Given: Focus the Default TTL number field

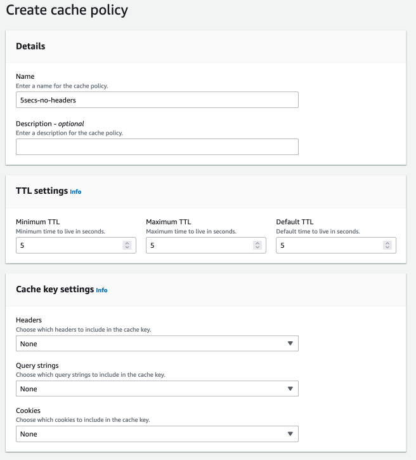Looking at the screenshot, I should tap(327, 245).
